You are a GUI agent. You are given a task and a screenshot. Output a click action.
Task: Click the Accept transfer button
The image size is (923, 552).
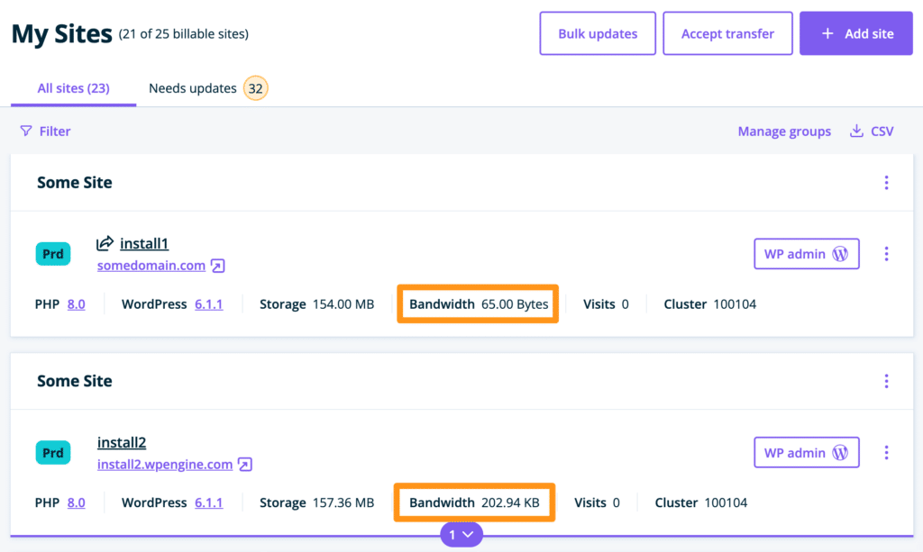[x=727, y=34]
